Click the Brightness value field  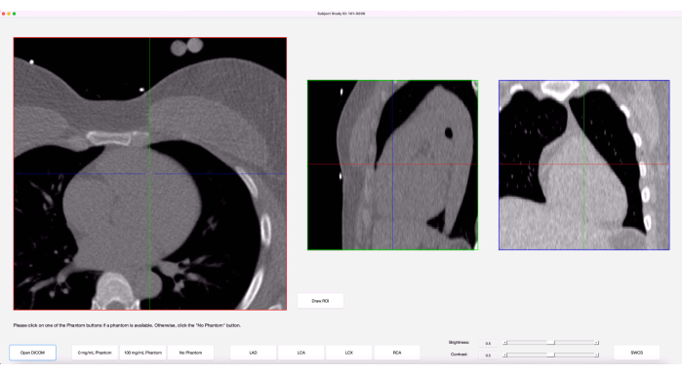[488, 343]
